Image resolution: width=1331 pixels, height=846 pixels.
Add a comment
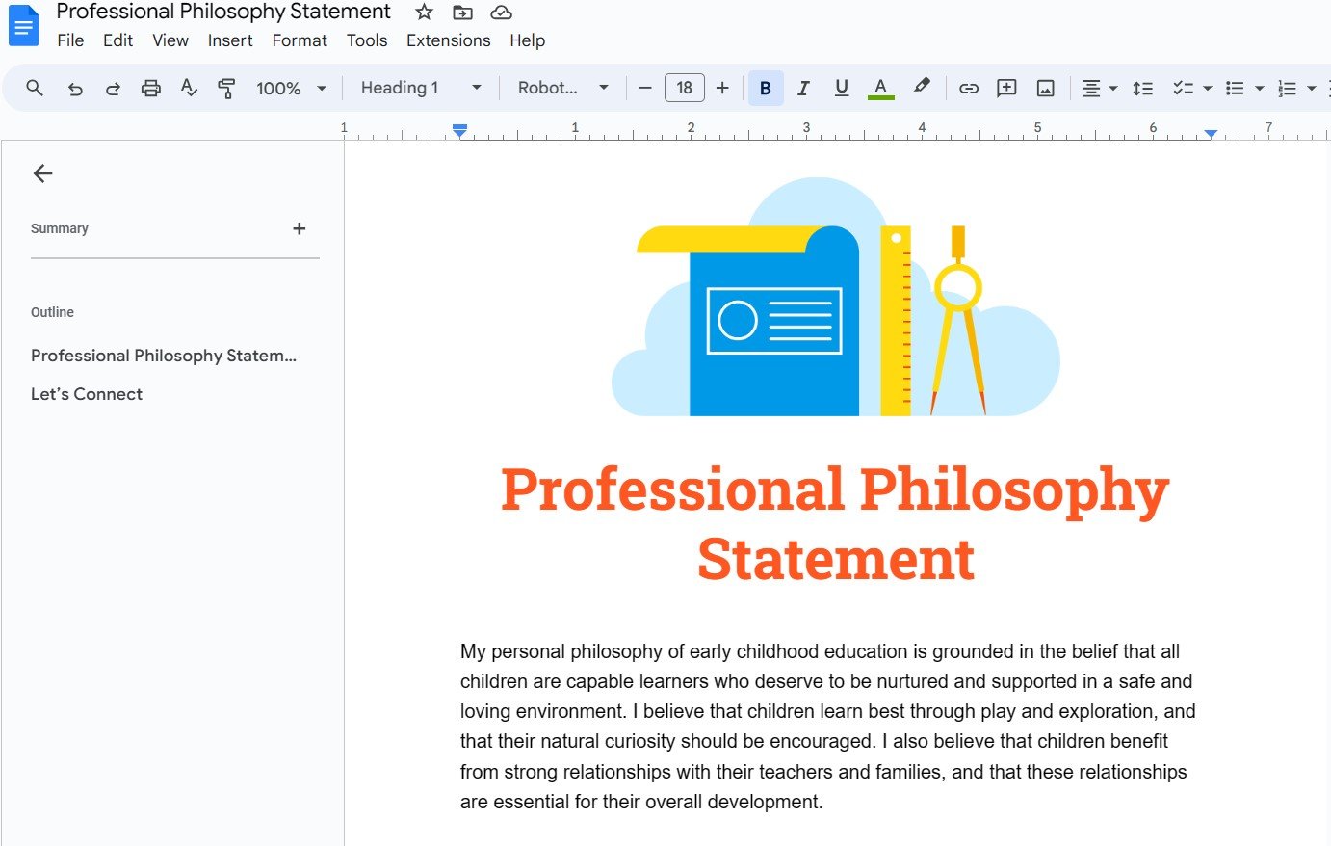coord(1005,88)
